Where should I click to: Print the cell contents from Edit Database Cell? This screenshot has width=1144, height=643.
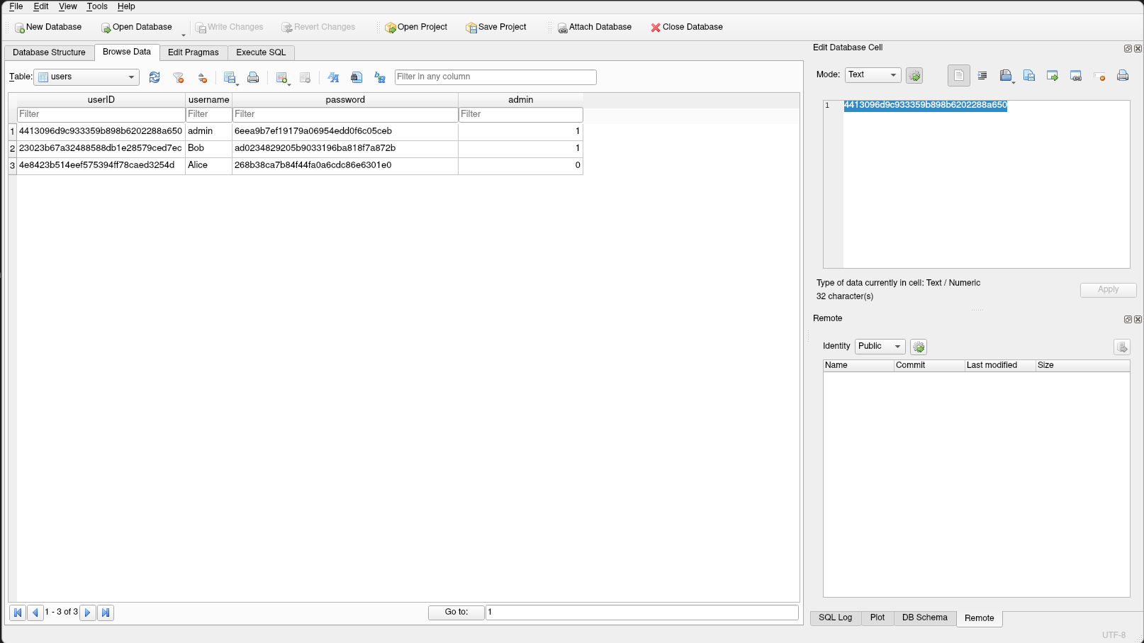[1123, 76]
